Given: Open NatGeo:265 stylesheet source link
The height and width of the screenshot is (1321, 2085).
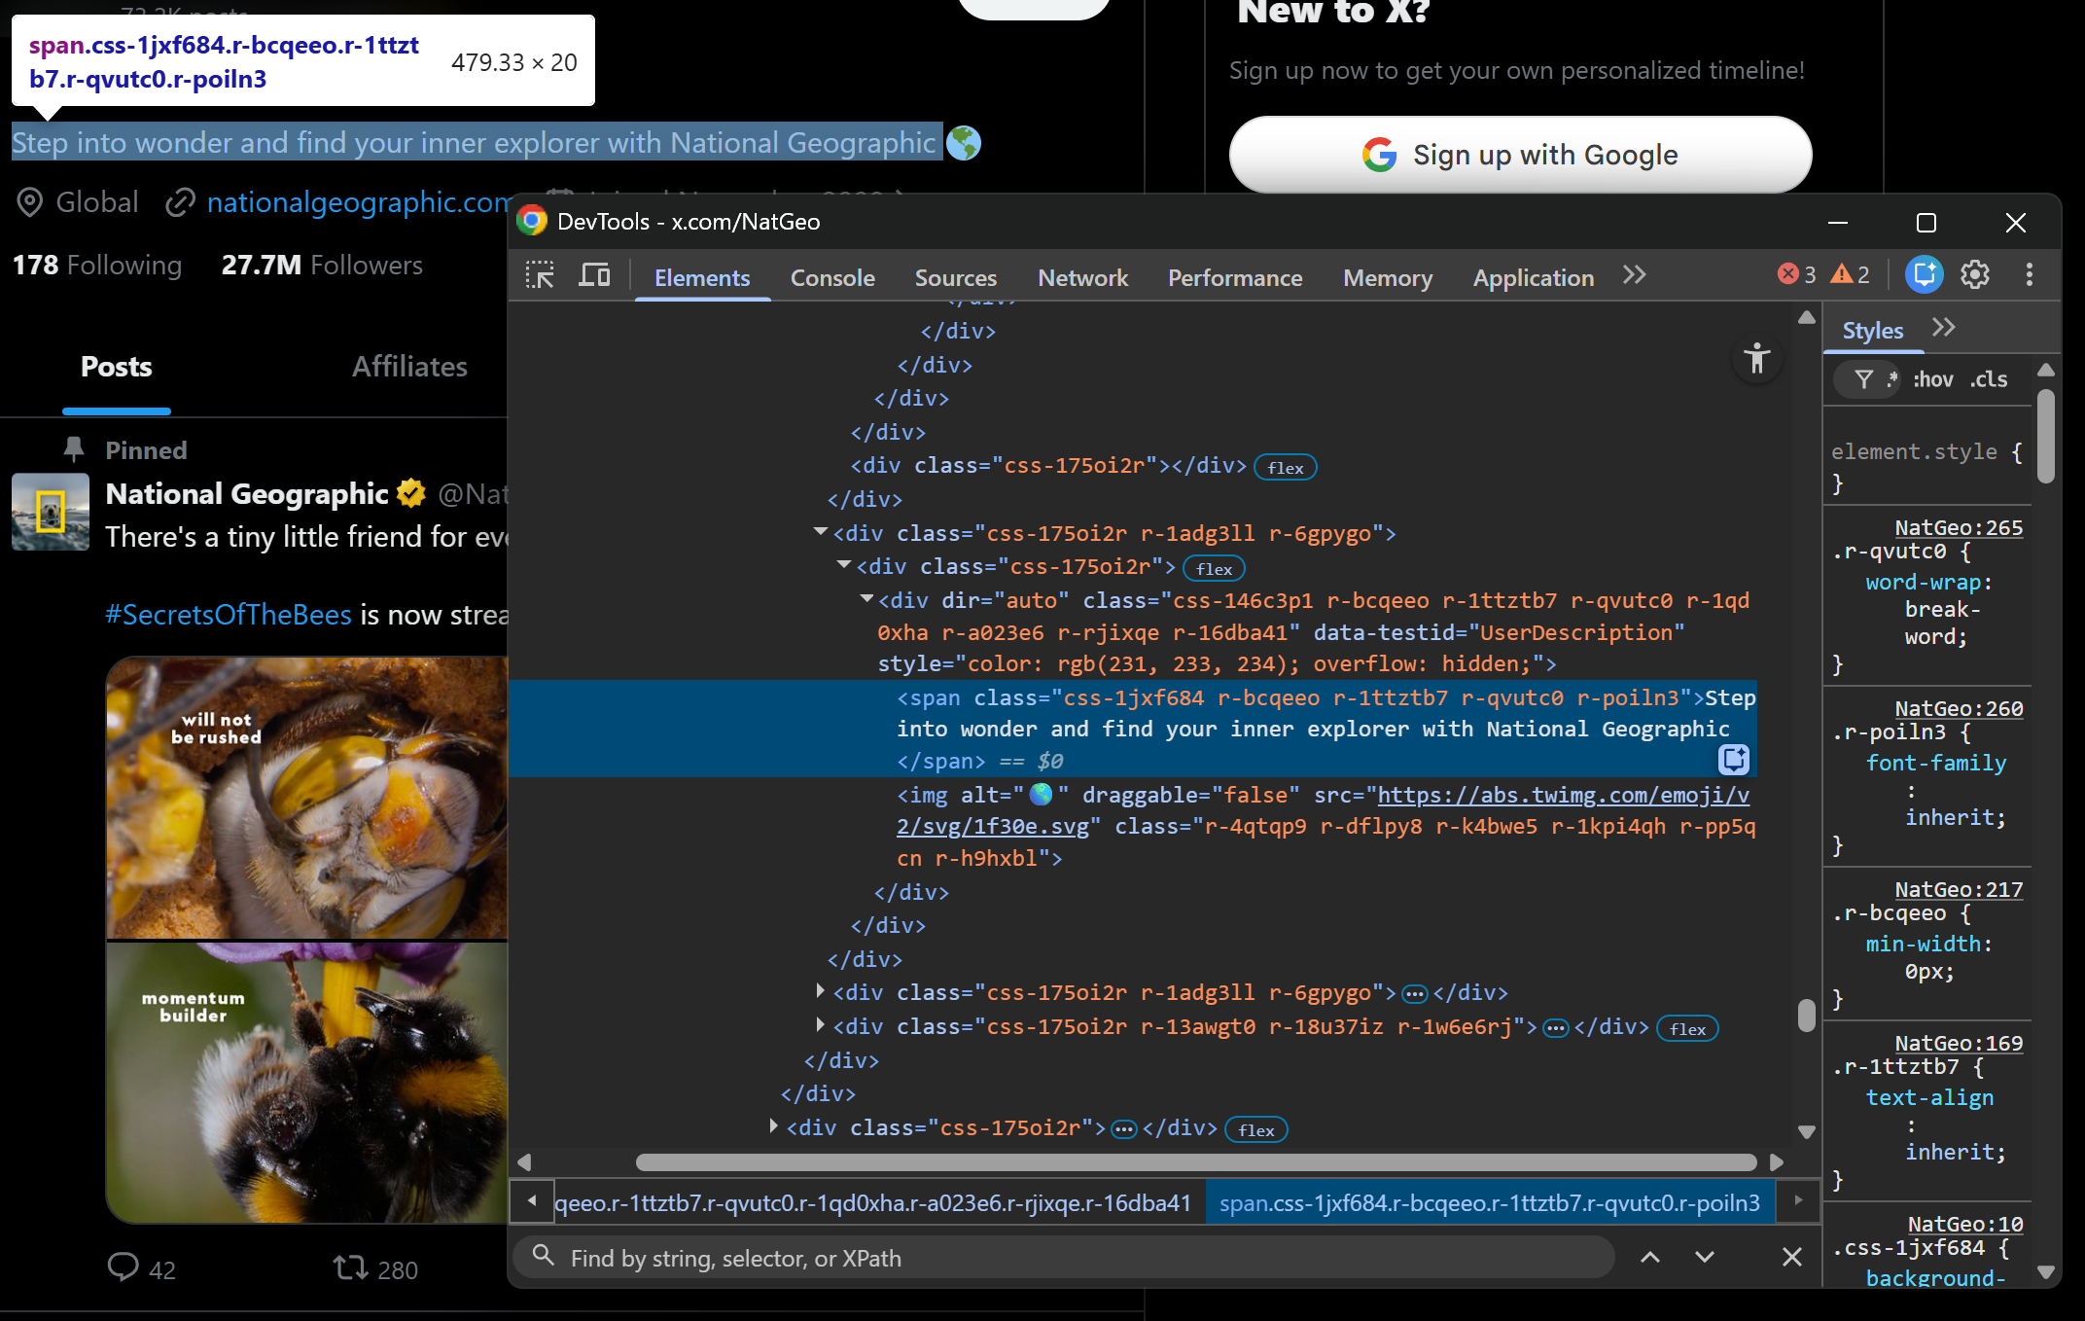Looking at the screenshot, I should (1959, 527).
